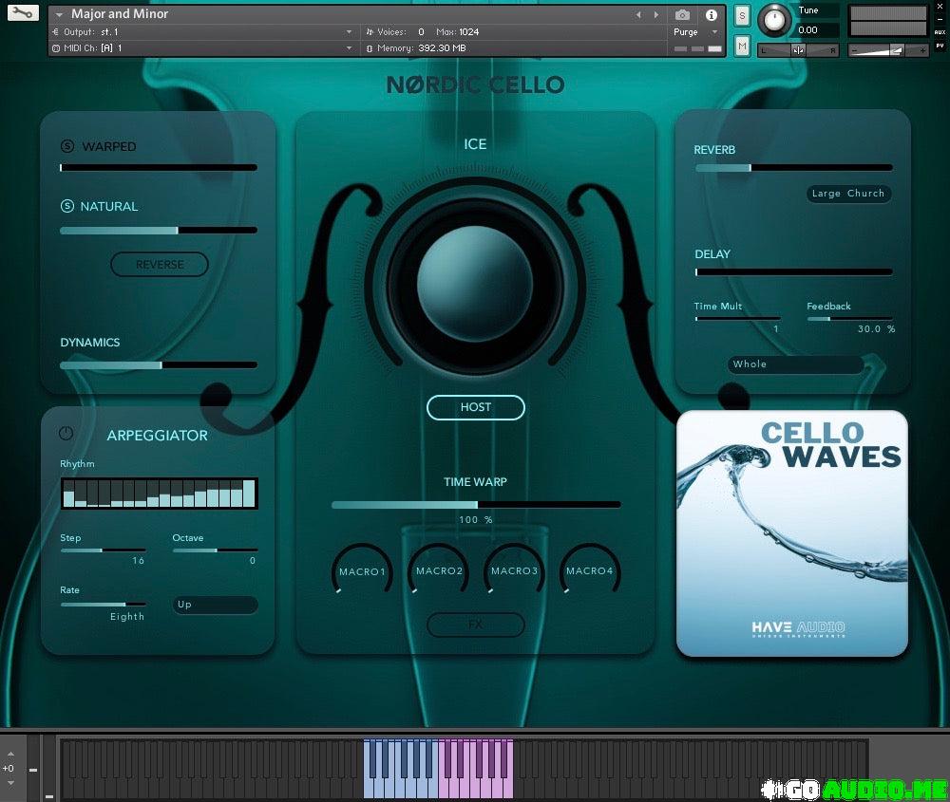Click the Max voices 1024 field

tap(458, 31)
